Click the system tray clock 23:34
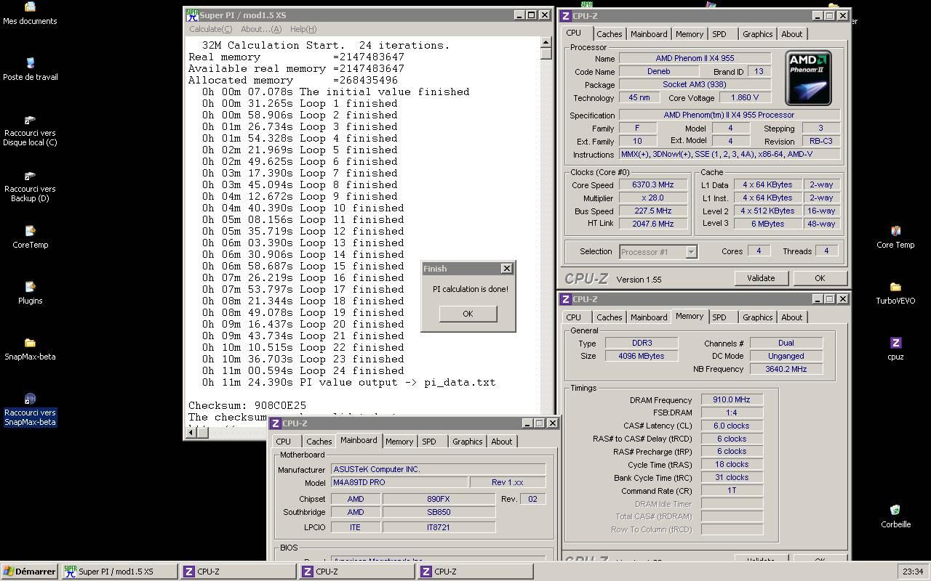The width and height of the screenshot is (931, 581). 912,572
